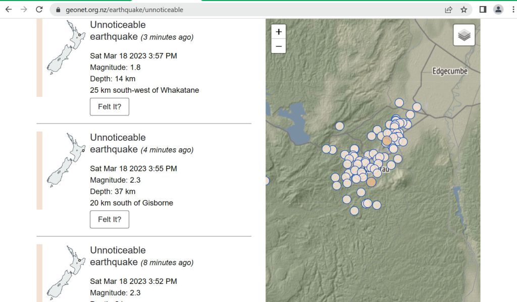
Task: View site info via padlock icon
Action: [x=58, y=10]
